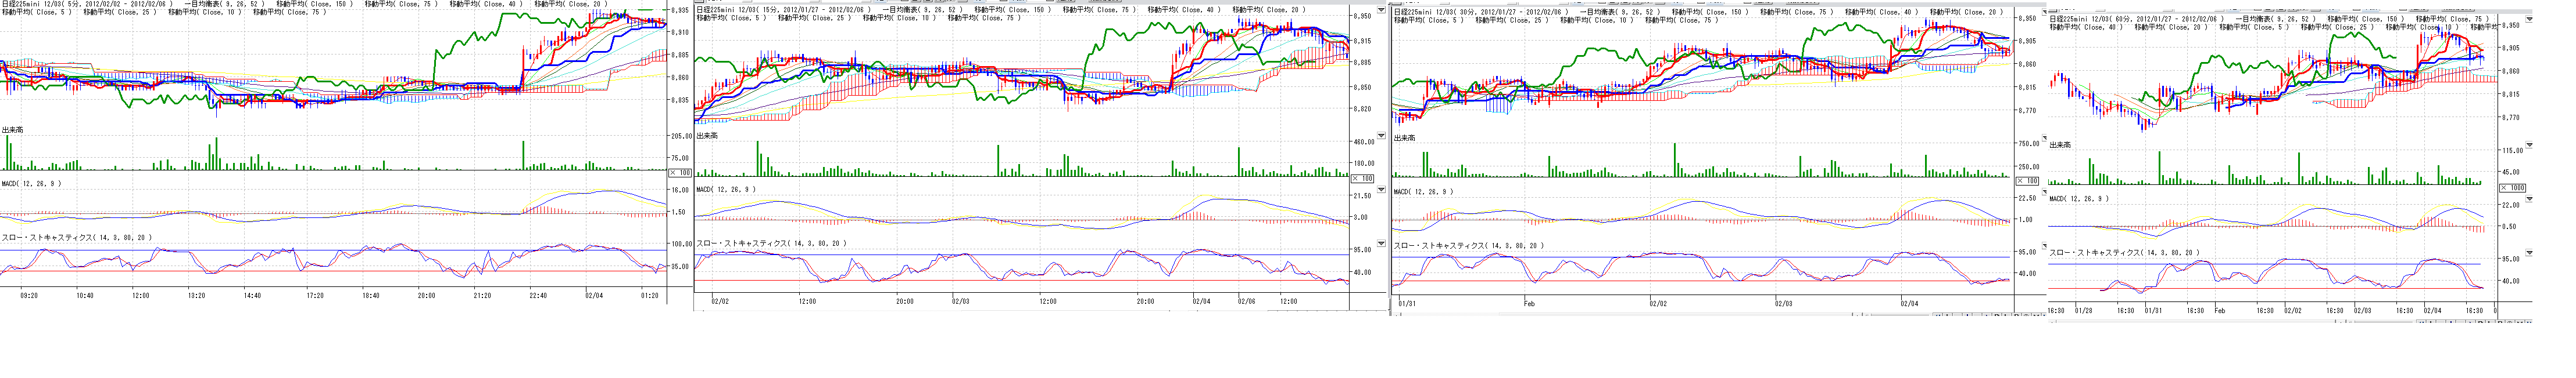Open the price scale dropdown arrow on 15-minute chart

point(1381,10)
